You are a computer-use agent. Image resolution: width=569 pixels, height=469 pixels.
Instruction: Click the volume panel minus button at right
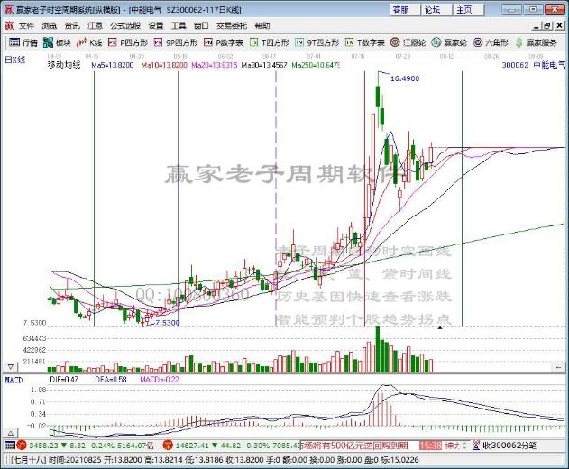click(x=557, y=368)
